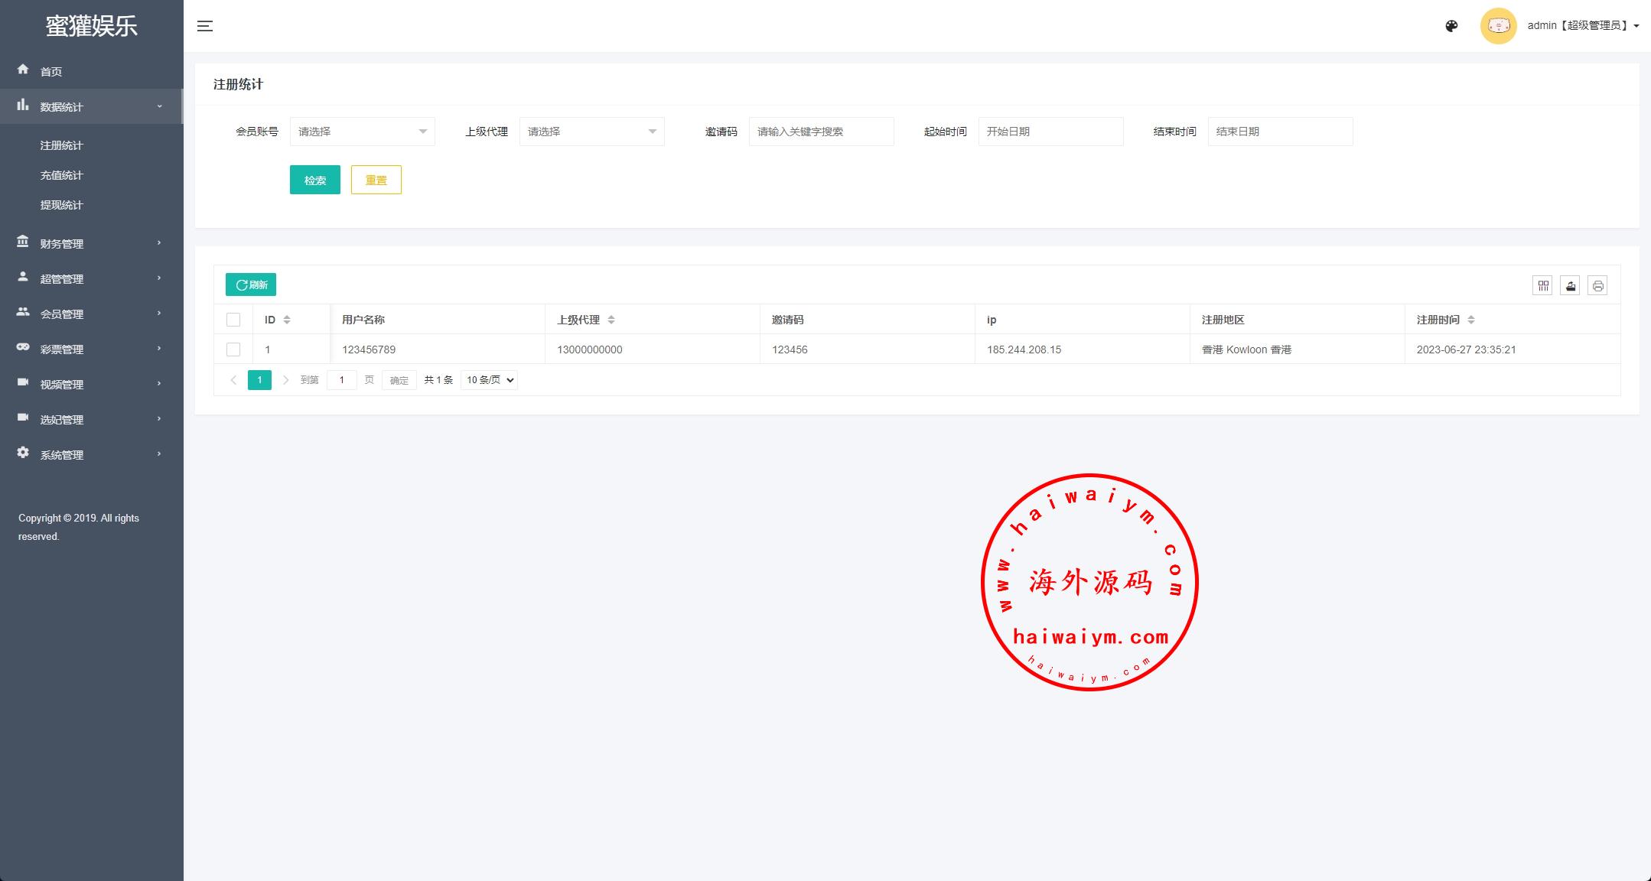1651x881 pixels.
Task: Check the row checkbox for user 123456789
Action: tap(233, 349)
